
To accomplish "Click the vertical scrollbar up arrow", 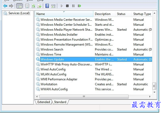I will coord(154,13).
